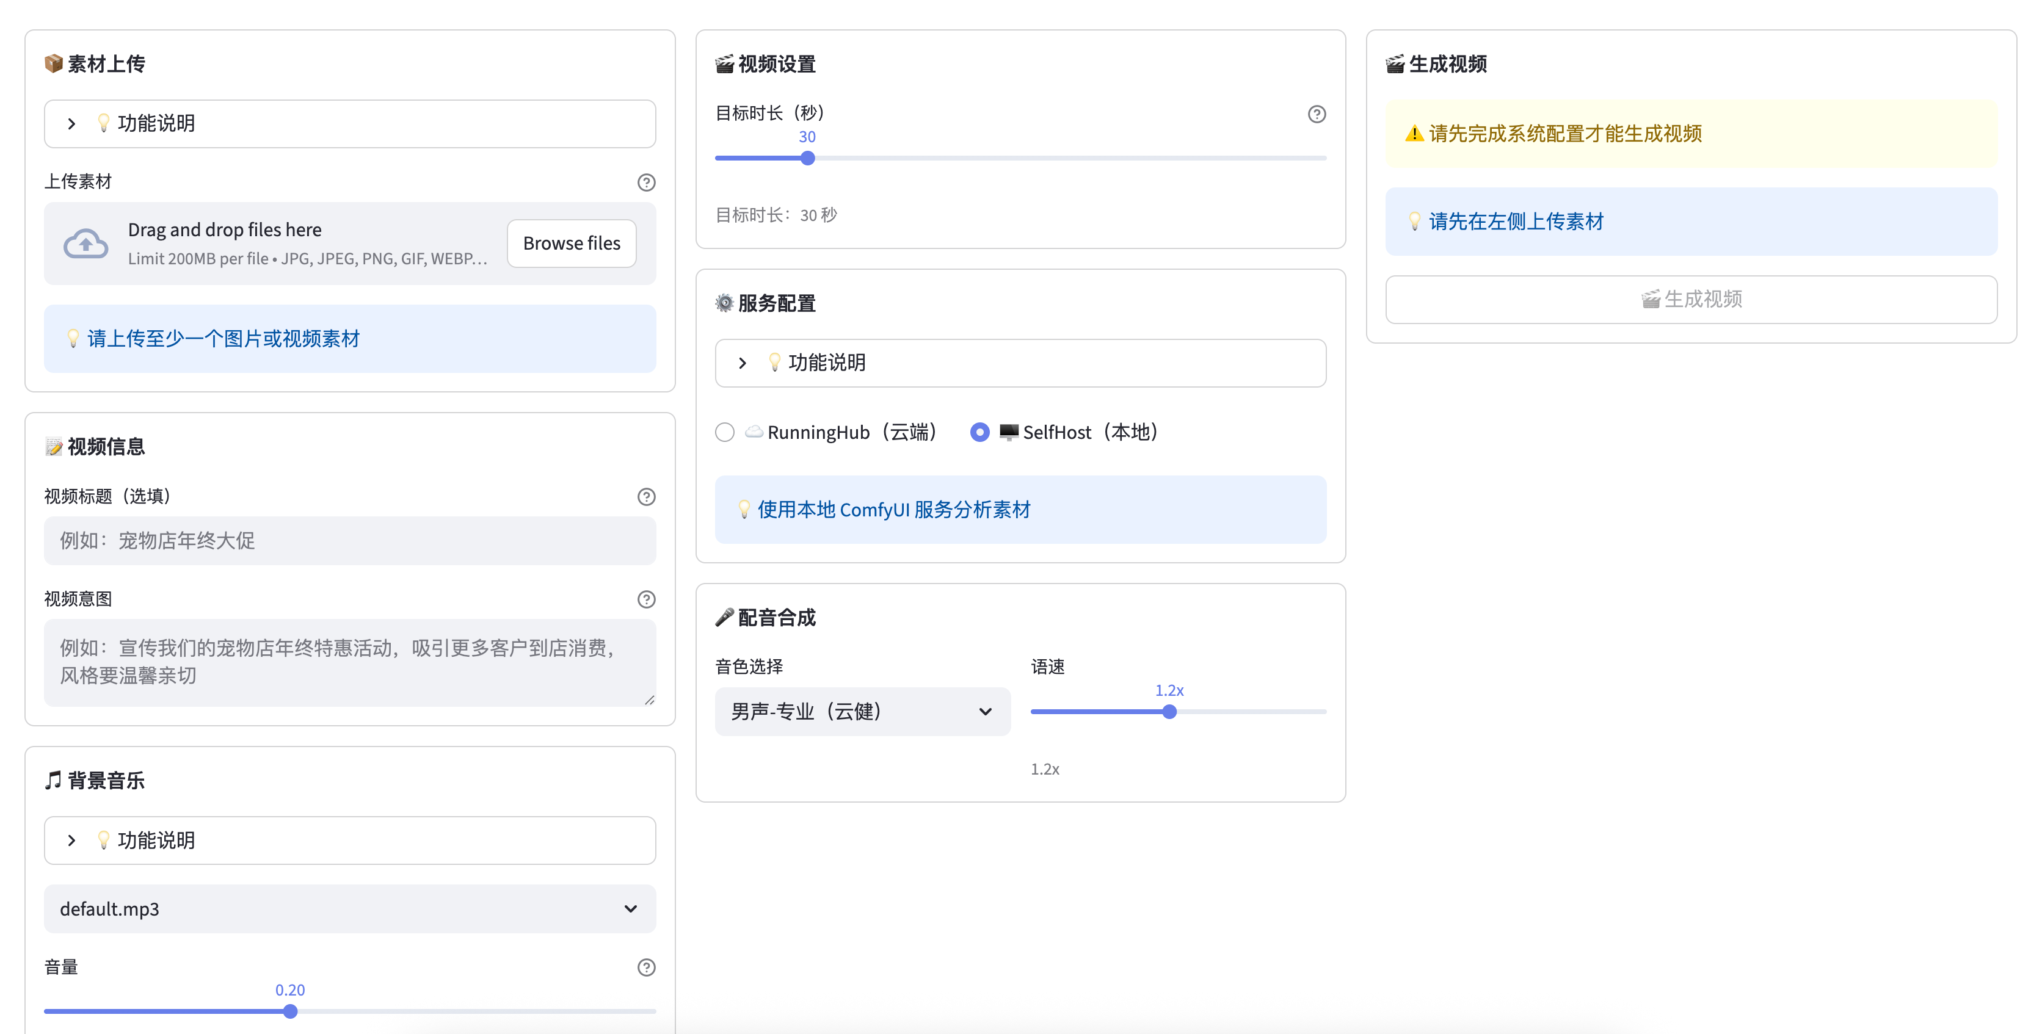Click the 生成视频 button

coord(1690,300)
